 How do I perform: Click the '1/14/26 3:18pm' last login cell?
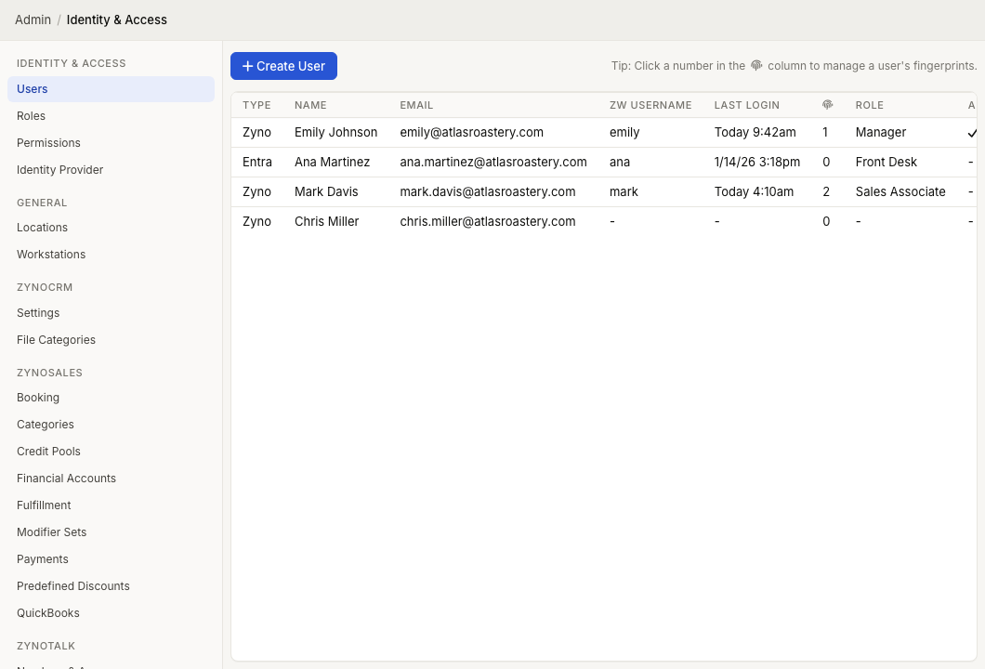tap(757, 162)
